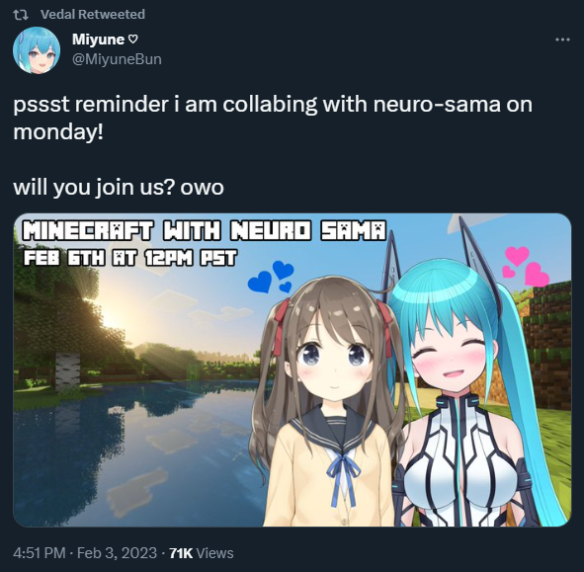Screen dimensions: 584x572
Task: Click the blue hearts cluster in image
Action: click(271, 277)
